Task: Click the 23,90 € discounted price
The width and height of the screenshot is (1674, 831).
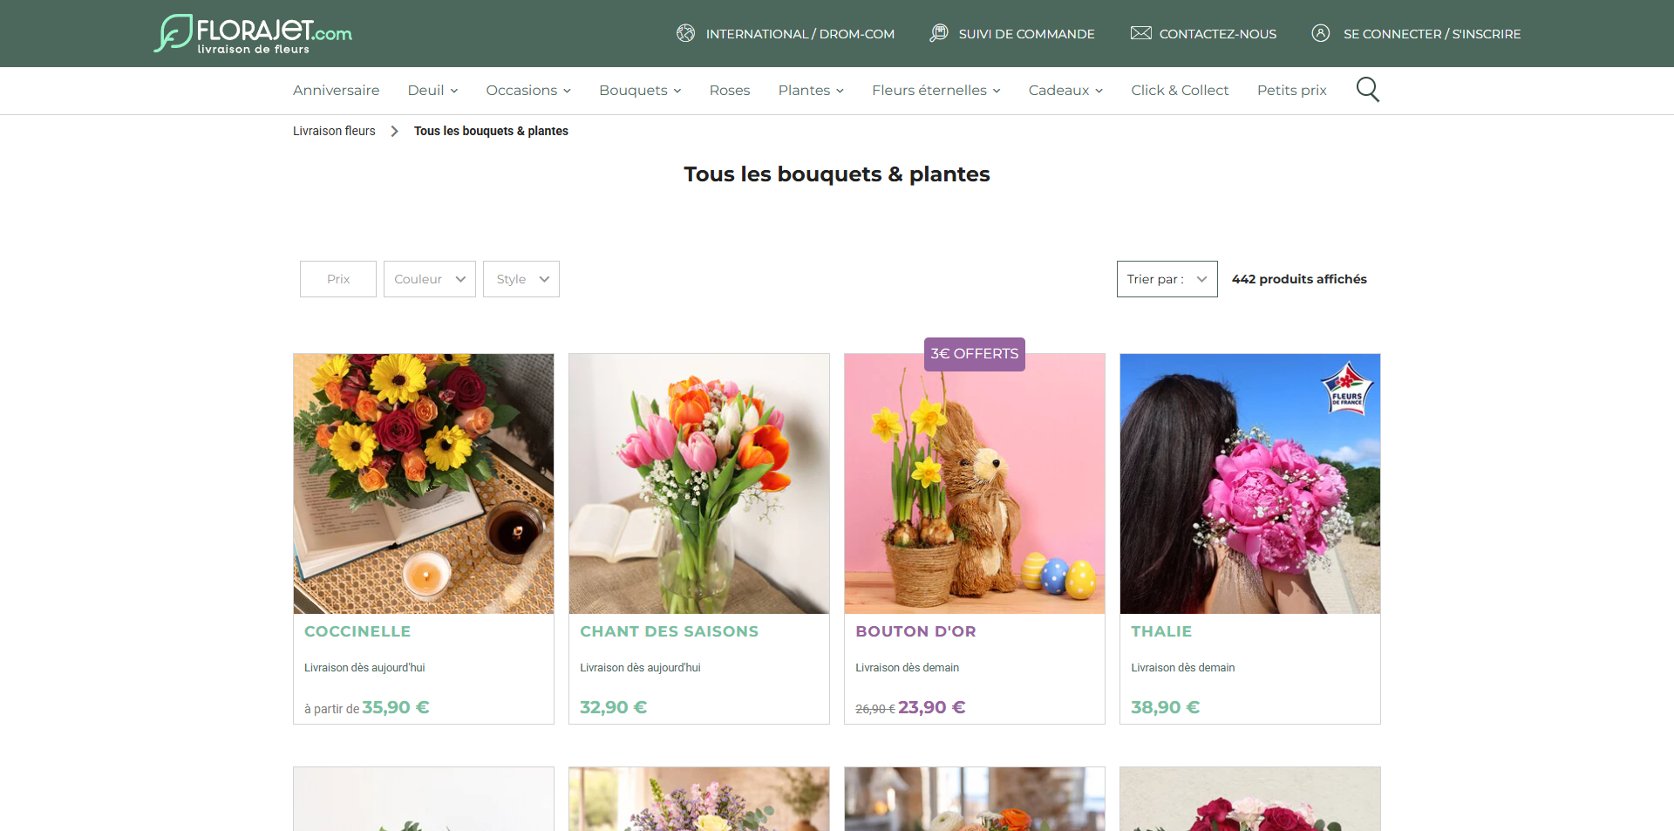Action: (x=932, y=707)
